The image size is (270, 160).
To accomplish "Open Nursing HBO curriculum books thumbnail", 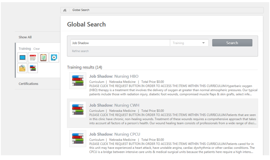I will tap(78, 80).
